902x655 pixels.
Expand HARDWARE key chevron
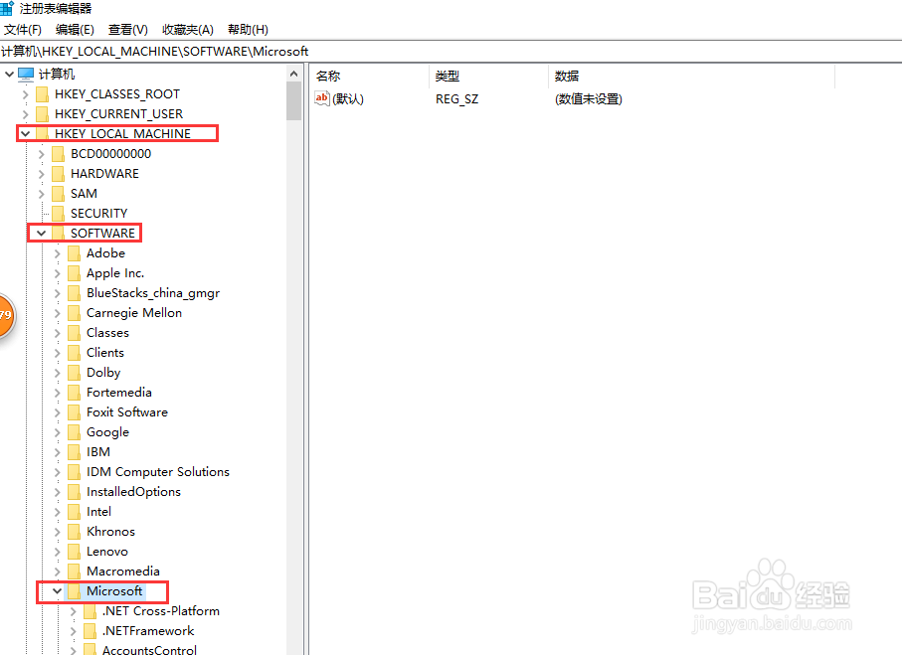42,174
